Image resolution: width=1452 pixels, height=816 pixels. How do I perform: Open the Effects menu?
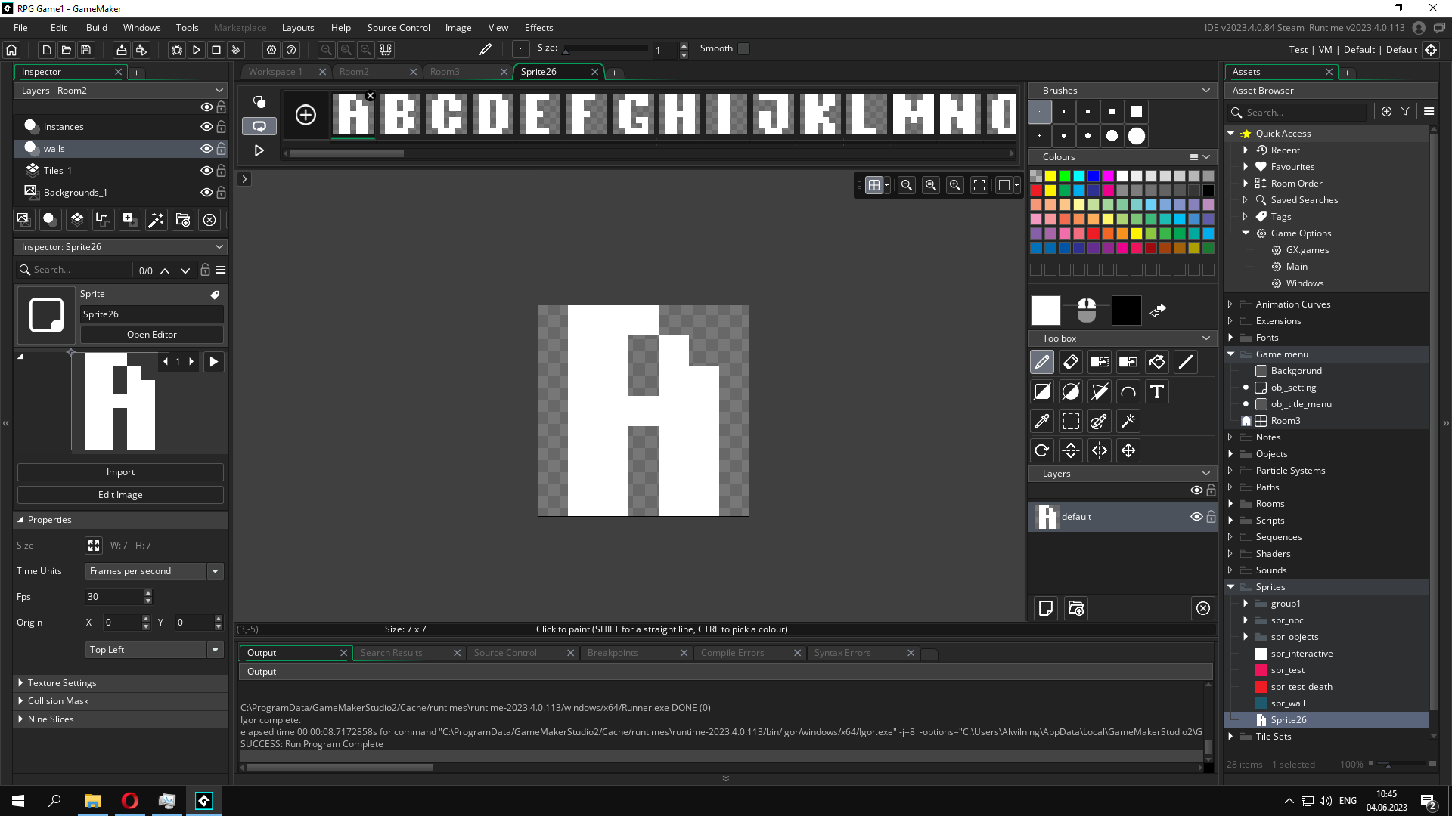tap(538, 28)
